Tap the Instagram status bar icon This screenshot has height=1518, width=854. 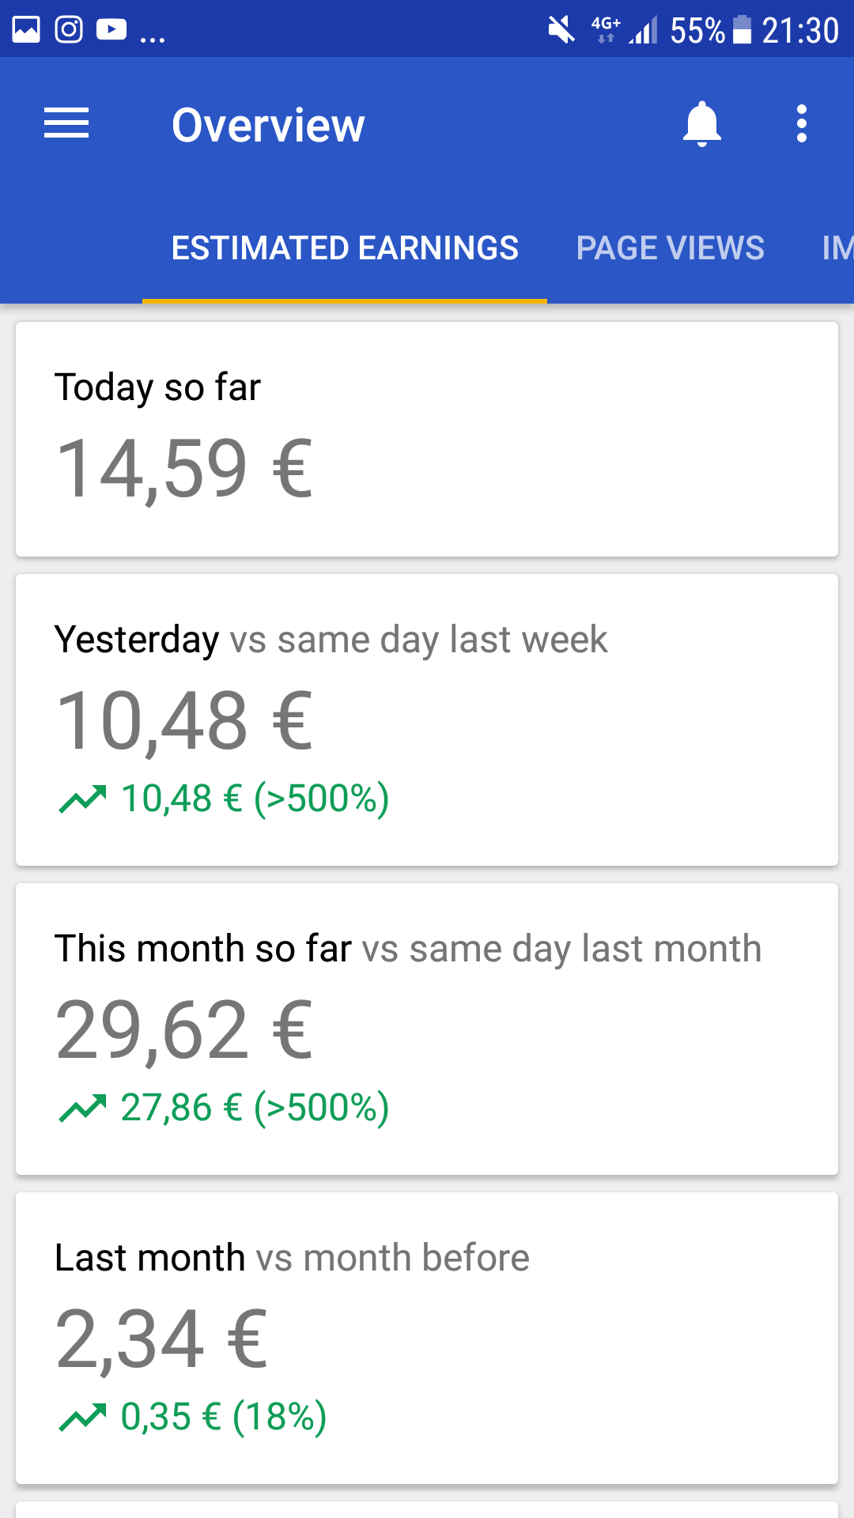[69, 30]
